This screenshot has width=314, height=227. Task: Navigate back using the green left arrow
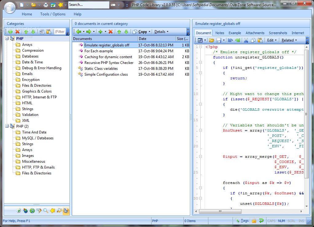(x=79, y=31)
